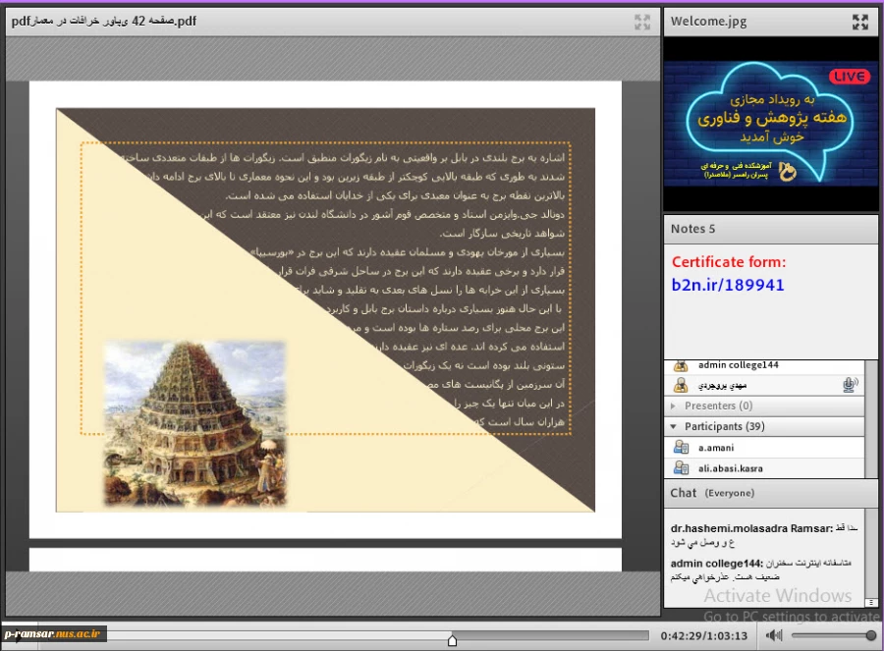Image resolution: width=884 pixels, height=651 pixels.
Task: Click the chat pod options button at bottom corner
Action: [x=871, y=602]
